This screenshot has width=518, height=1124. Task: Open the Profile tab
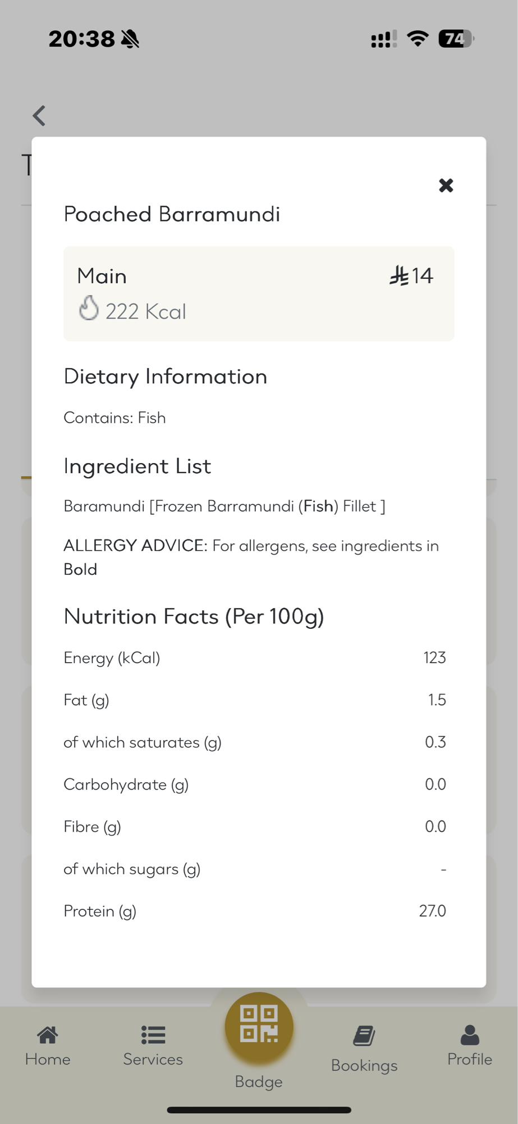click(x=470, y=1046)
